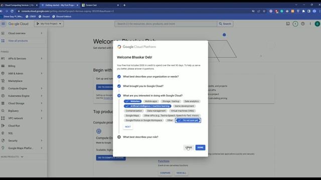Open the account avatar with letter B
The image size is (321, 180).
tap(317, 24)
